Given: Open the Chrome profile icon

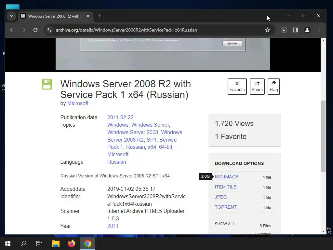Looking at the screenshot, I should [307, 30].
